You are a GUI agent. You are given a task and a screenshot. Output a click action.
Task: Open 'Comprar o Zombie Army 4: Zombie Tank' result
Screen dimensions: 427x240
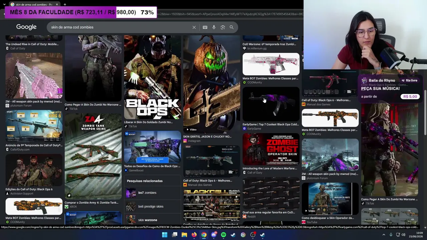pos(91,202)
